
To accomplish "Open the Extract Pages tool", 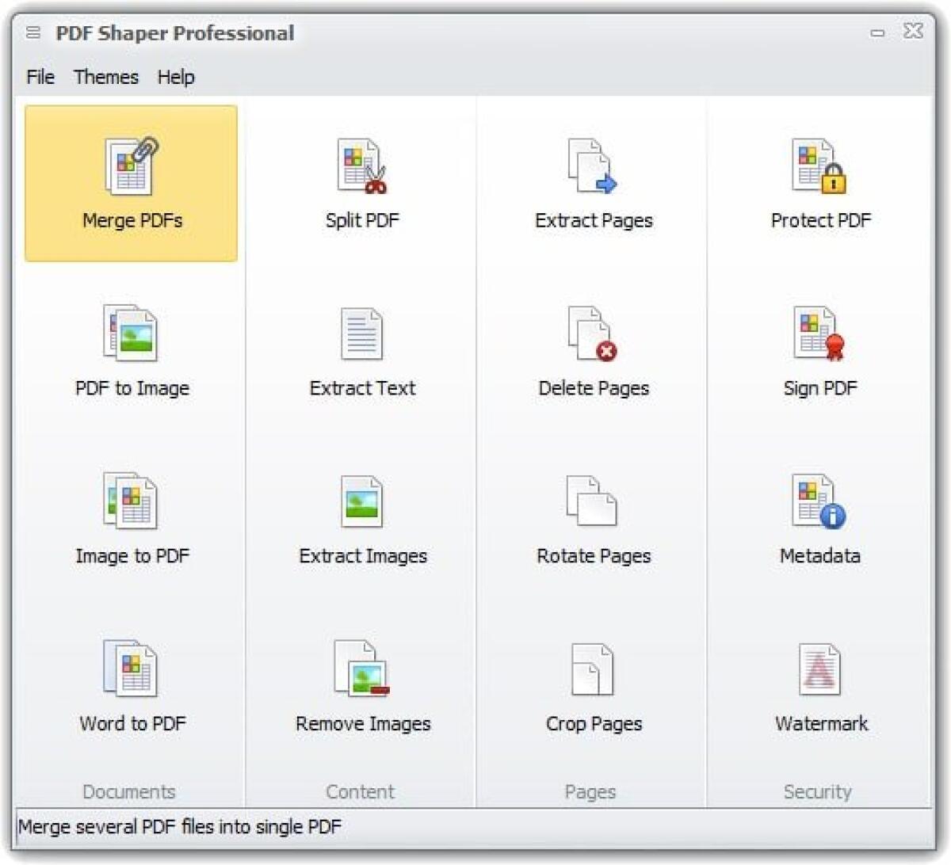I will click(593, 182).
